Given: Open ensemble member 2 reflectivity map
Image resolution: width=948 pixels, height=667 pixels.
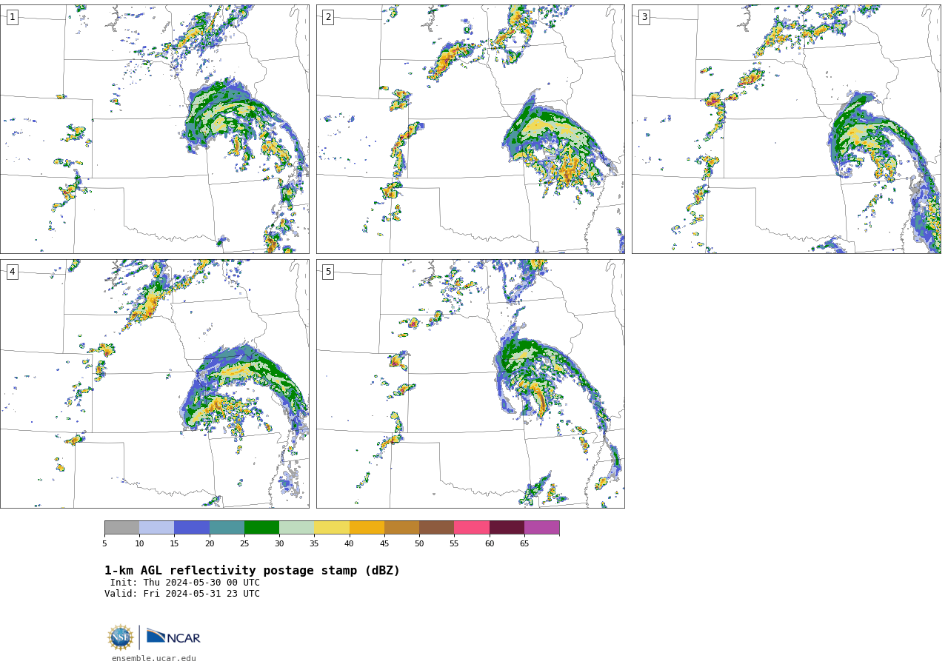Looking at the screenshot, I should (x=470, y=129).
